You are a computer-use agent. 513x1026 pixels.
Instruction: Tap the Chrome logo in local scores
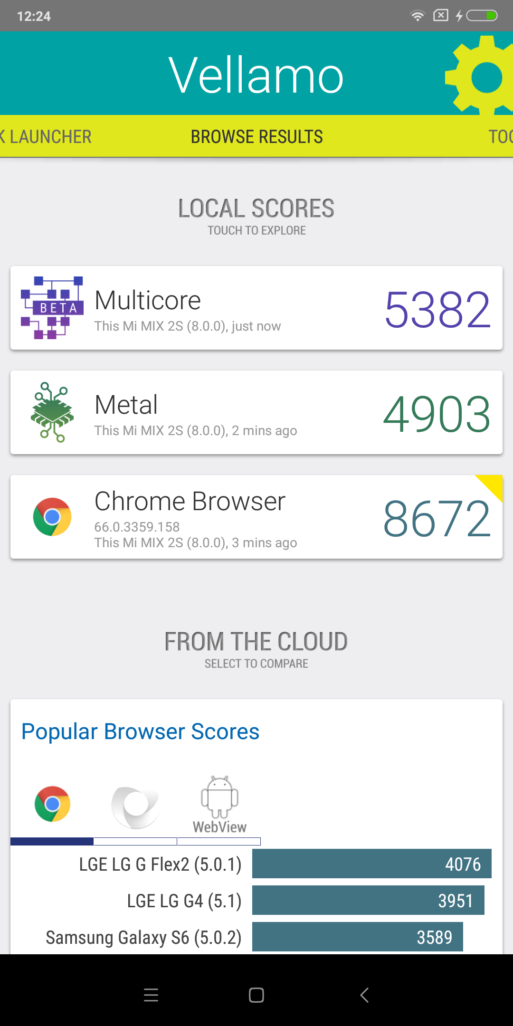tap(52, 517)
